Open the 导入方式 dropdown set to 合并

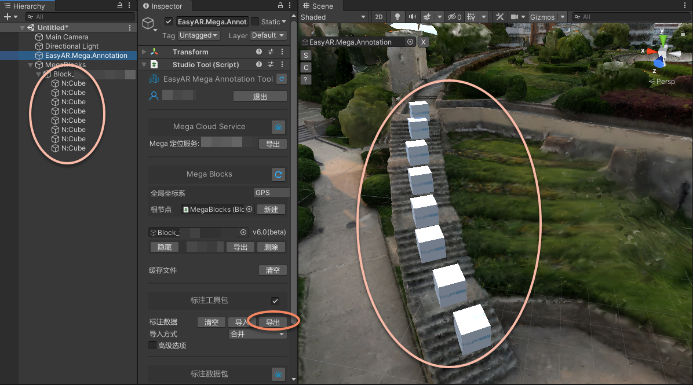pos(257,334)
